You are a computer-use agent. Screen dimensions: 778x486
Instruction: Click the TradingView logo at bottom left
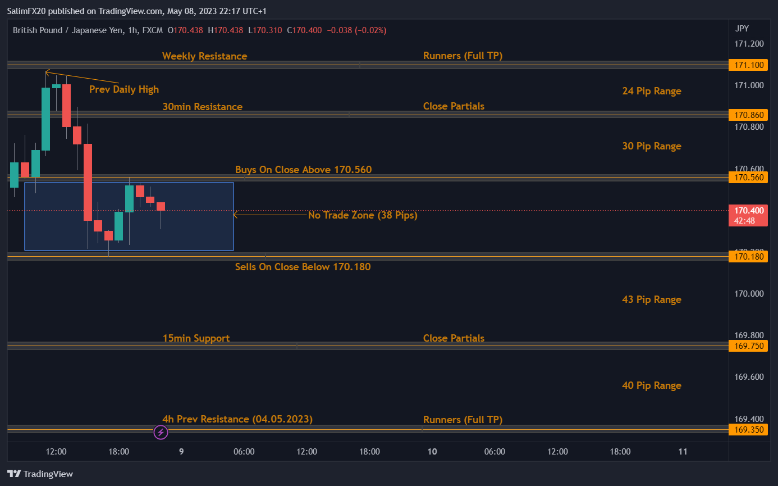tap(40, 474)
